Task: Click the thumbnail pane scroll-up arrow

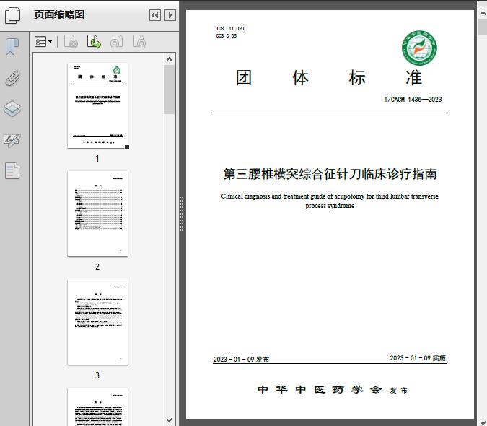Action: [x=170, y=59]
